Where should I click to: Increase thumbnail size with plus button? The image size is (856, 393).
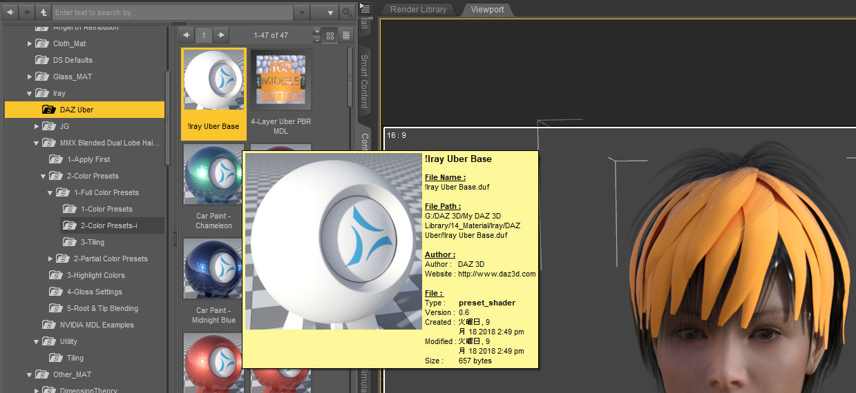(x=317, y=31)
